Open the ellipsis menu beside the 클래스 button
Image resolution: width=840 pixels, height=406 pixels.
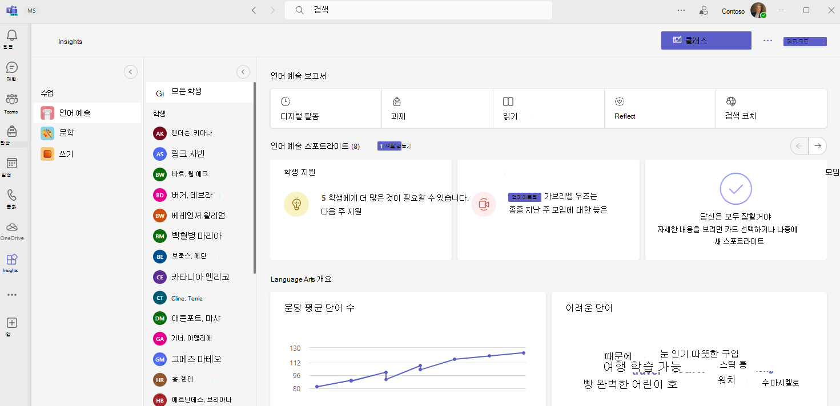[x=767, y=40]
